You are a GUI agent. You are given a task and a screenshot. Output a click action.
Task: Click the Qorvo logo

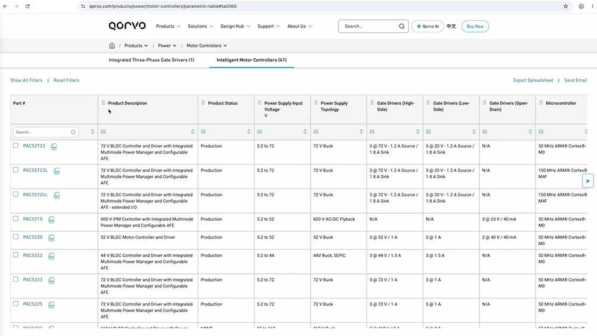(x=127, y=26)
